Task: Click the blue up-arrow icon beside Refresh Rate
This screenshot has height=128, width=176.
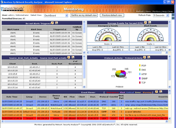Action: point(173,15)
